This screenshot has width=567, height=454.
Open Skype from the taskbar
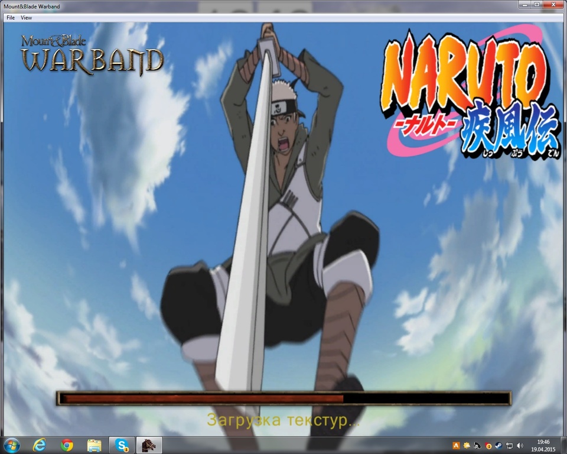coord(122,445)
